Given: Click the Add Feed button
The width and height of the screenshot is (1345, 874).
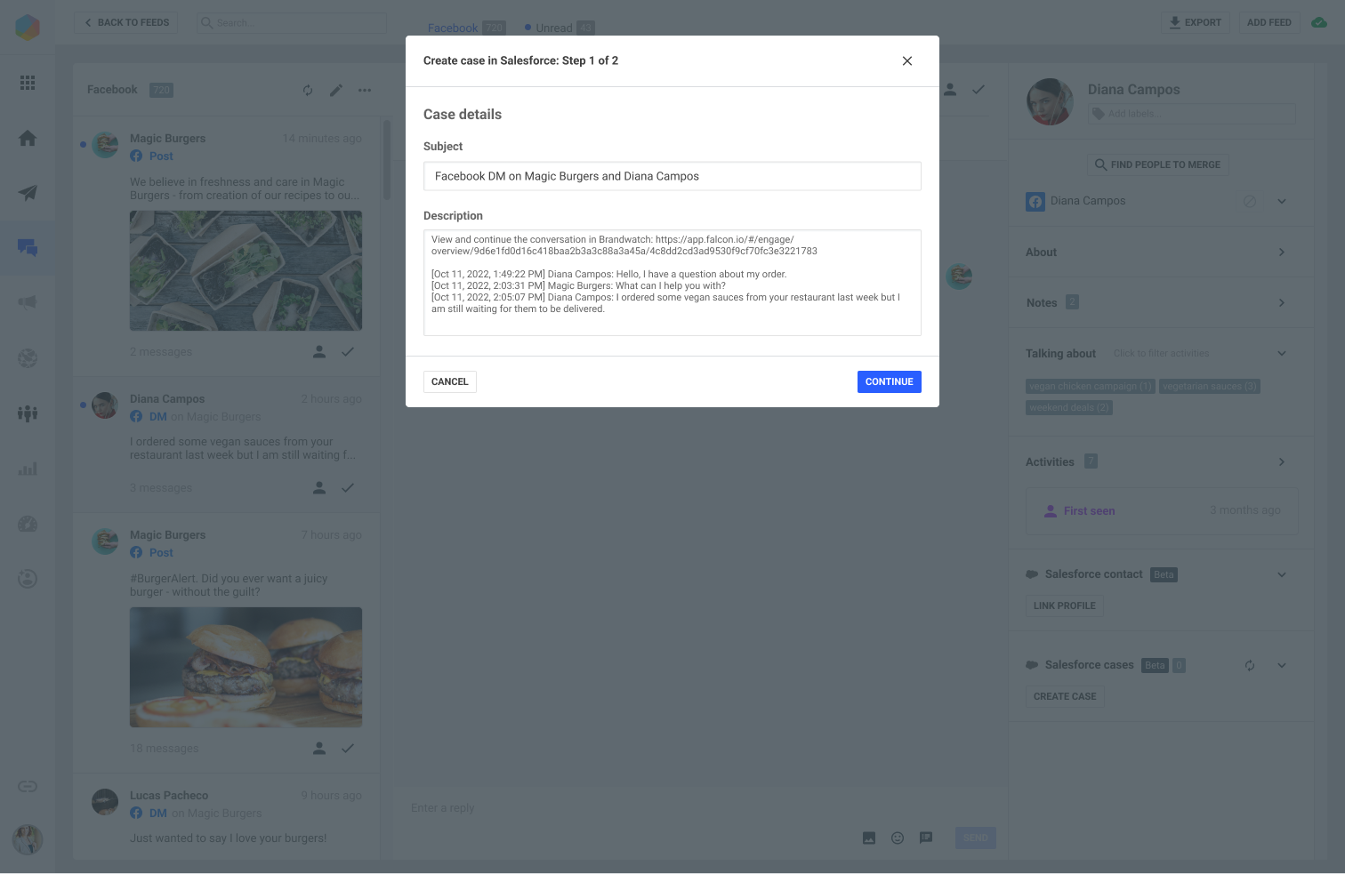Looking at the screenshot, I should click(1269, 22).
